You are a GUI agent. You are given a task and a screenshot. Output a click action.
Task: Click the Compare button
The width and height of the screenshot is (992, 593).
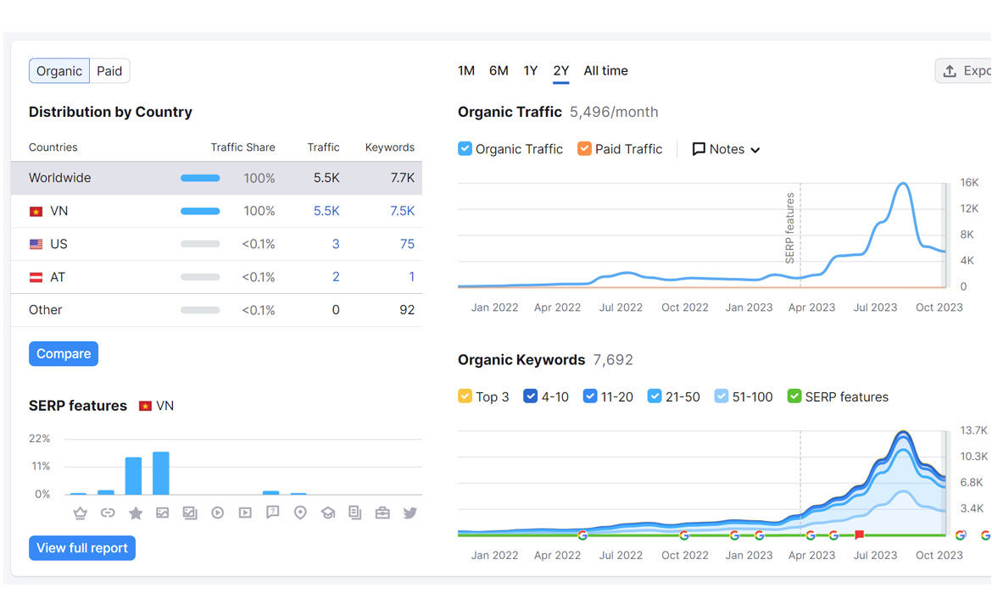64,353
